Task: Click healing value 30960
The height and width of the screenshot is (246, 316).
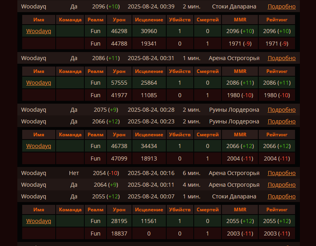Action: pyautogui.click(x=149, y=31)
